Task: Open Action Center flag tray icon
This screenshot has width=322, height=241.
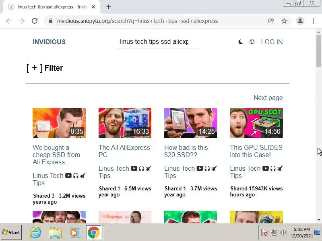Action: [264, 233]
